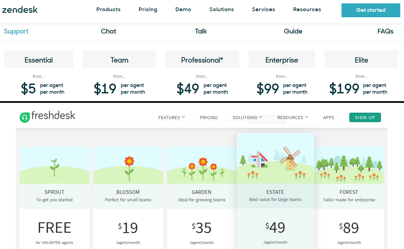Open Solutions in Zendesk top navigation
This screenshot has height=249, width=404.
click(222, 9)
